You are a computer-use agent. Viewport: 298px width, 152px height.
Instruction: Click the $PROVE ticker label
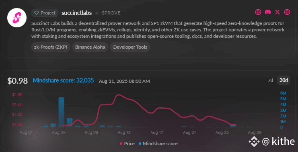111,13
